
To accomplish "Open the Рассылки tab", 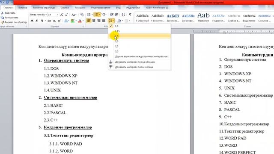I will [80, 8].
